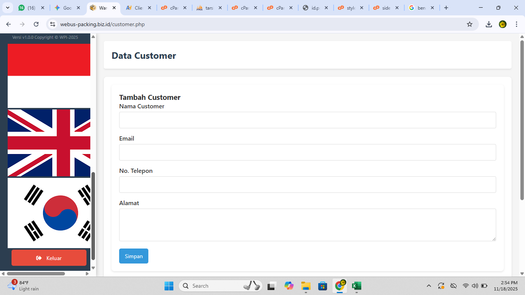
Task: Choose the South Korean flag language
Action: pos(49,213)
